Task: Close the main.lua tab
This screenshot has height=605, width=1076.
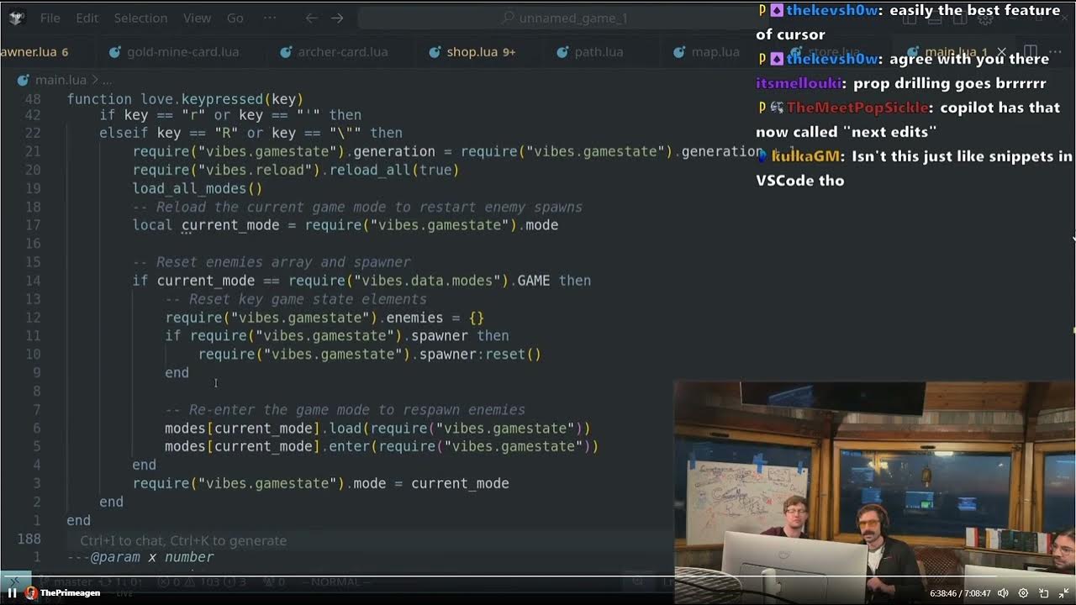Action: click(1001, 52)
